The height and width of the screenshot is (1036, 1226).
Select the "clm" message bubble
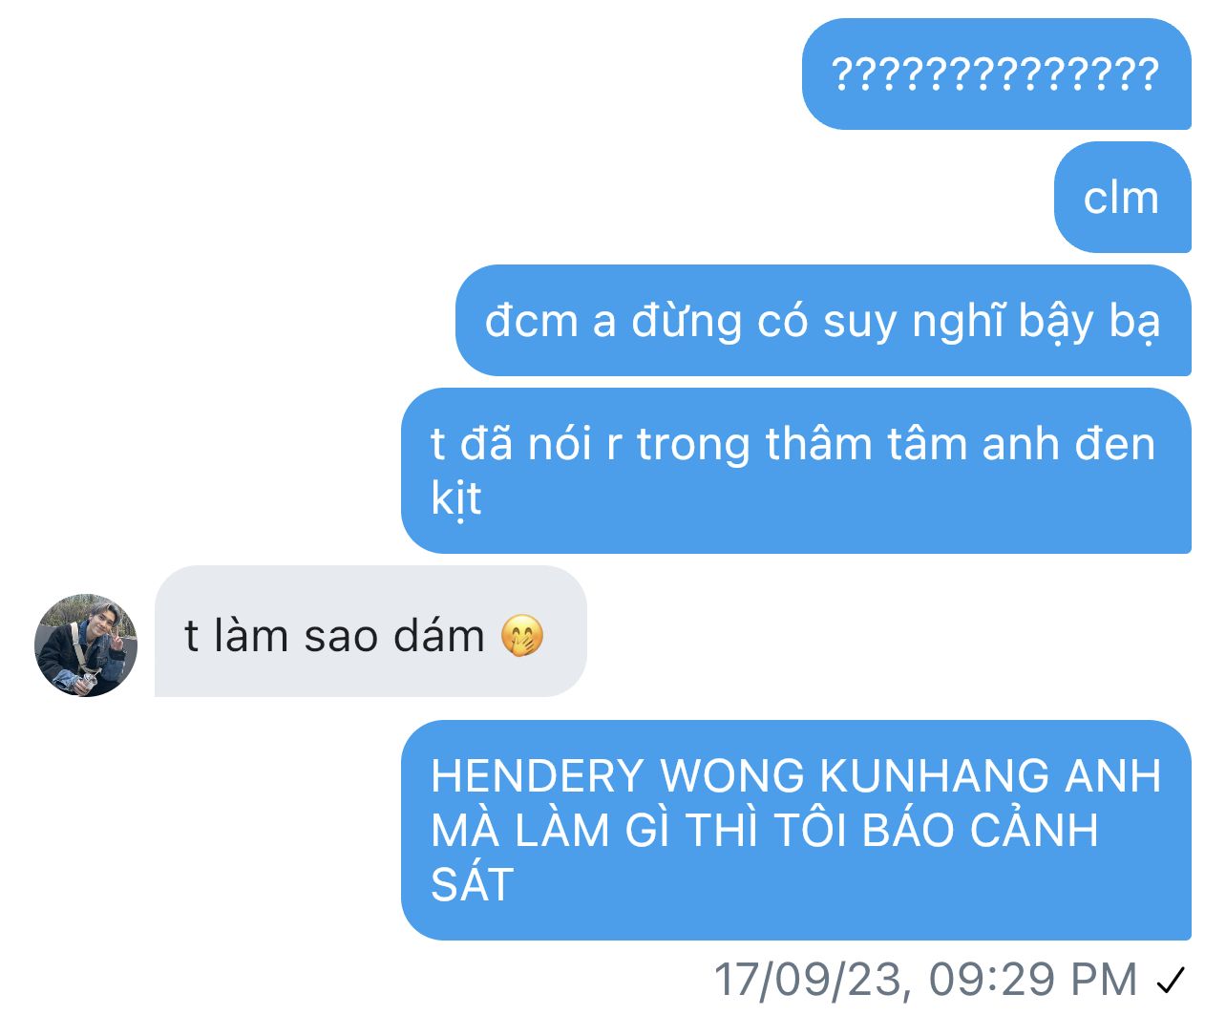(1123, 197)
